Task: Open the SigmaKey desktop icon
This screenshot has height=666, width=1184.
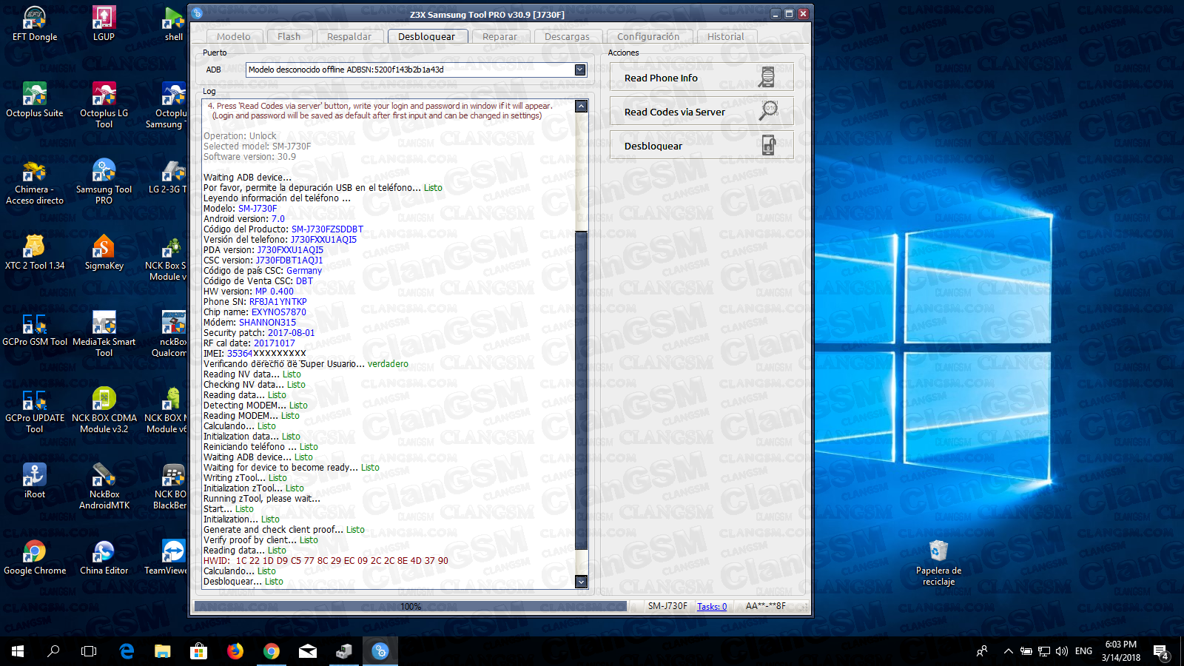Action: click(104, 252)
